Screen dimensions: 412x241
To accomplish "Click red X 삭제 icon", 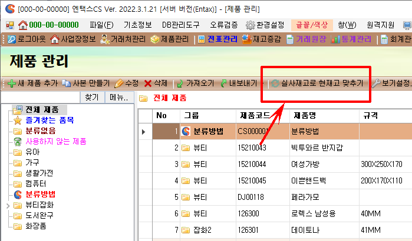I will [148, 83].
